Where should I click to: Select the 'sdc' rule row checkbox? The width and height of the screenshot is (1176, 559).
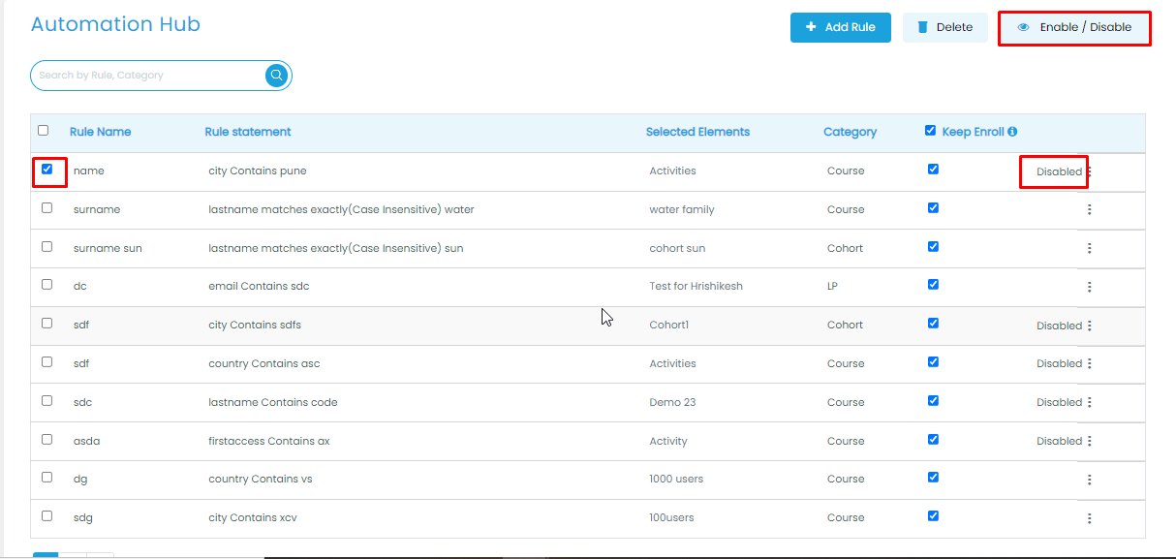pos(47,400)
